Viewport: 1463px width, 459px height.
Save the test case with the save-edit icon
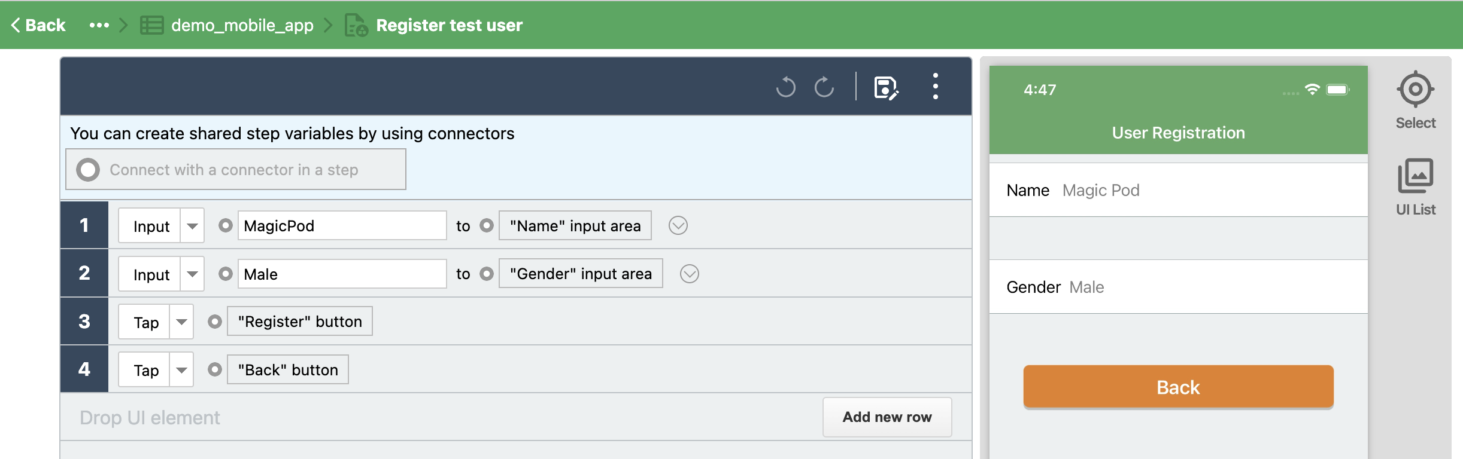886,88
